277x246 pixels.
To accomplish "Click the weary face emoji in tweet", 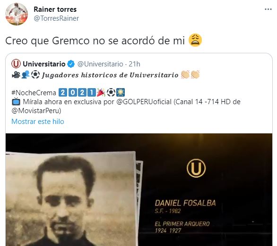I will pos(195,40).
